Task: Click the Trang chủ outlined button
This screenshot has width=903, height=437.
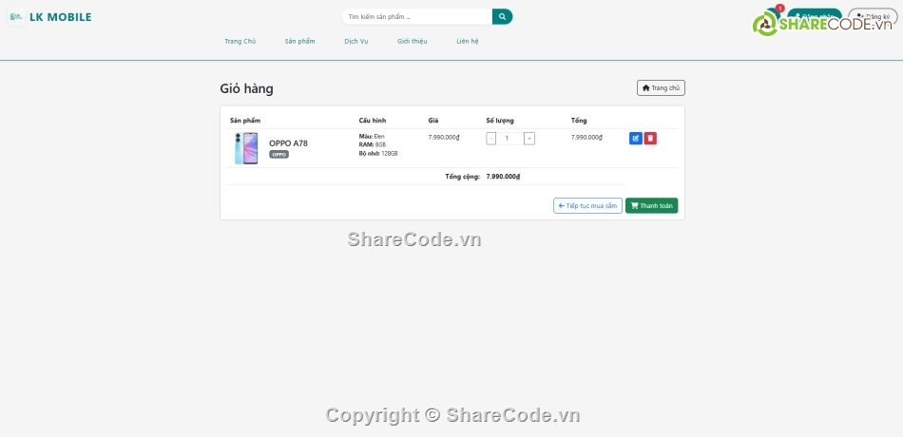Action: pos(662,88)
